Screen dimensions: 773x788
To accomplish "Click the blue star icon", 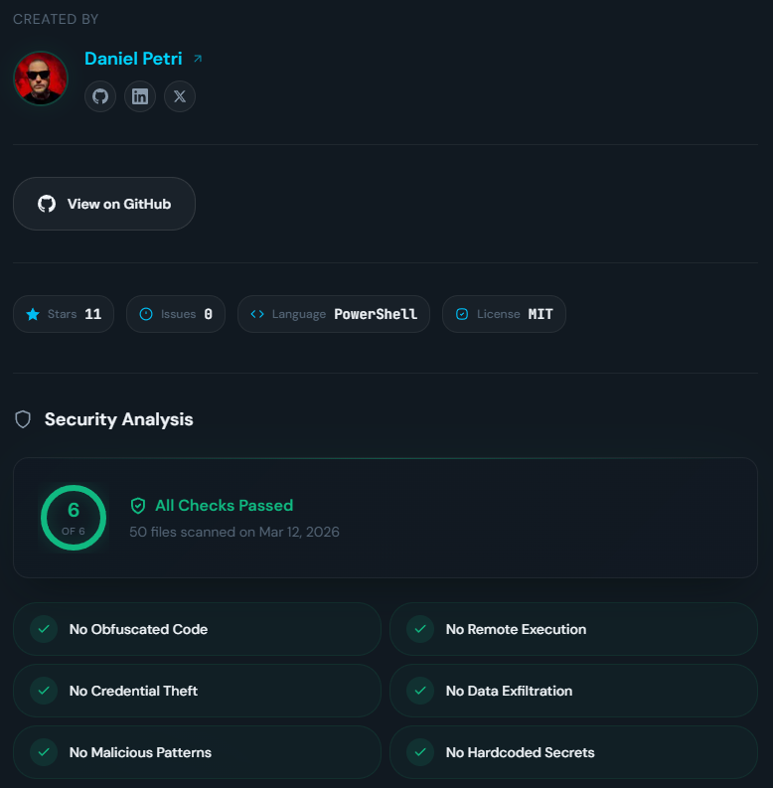I will [x=33, y=314].
